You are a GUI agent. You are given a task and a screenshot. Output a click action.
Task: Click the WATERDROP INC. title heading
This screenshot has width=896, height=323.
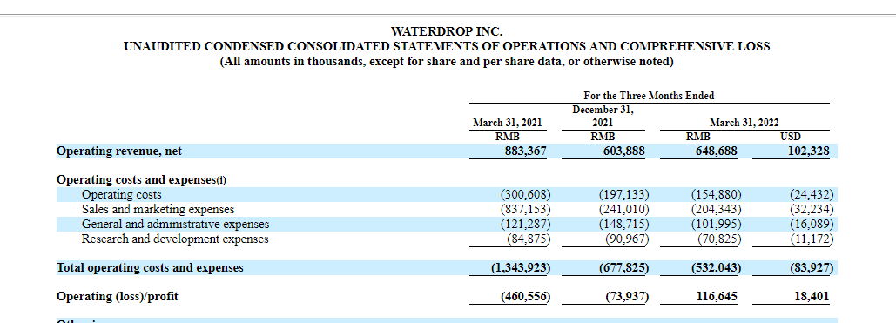(447, 30)
